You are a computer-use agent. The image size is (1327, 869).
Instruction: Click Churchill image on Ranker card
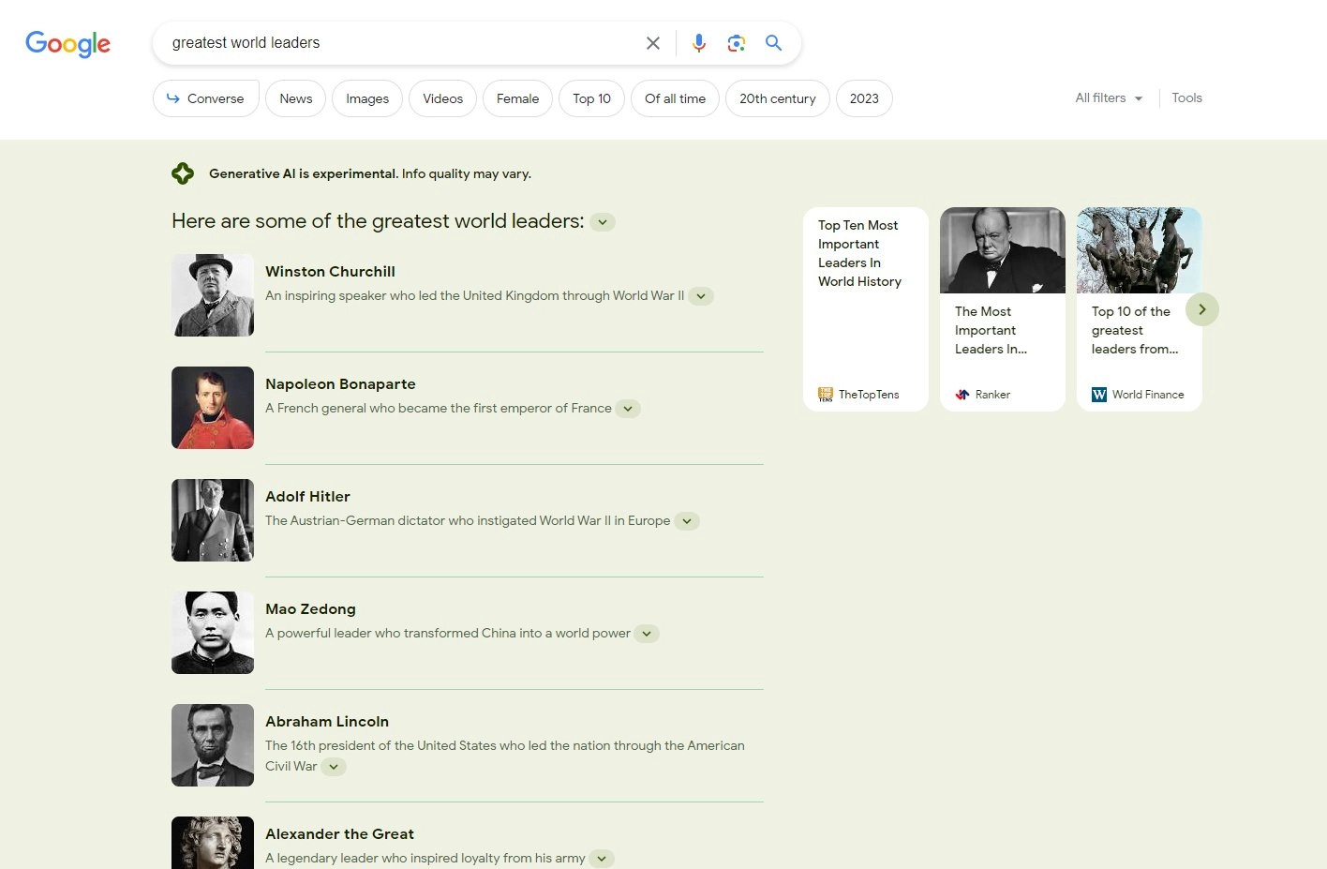1003,250
